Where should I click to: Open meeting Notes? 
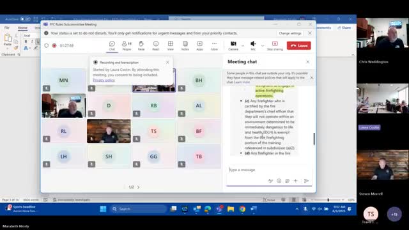(185, 45)
